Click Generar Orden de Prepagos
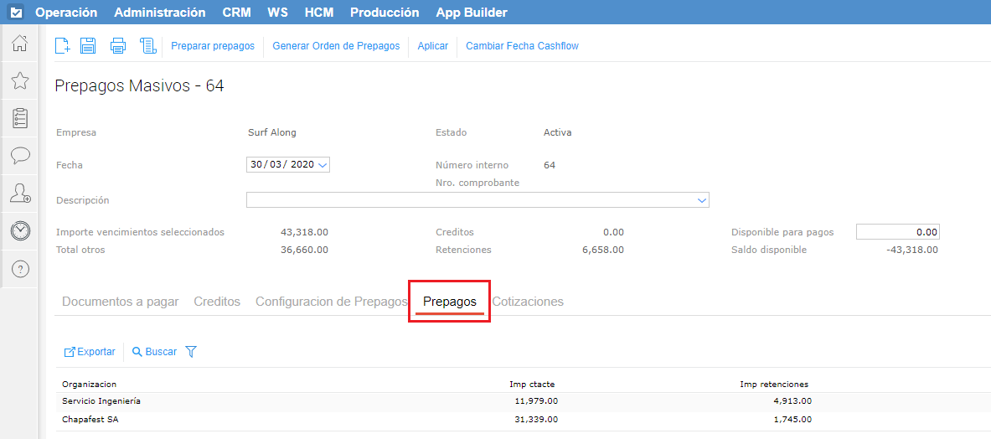This screenshot has height=439, width=991. point(336,46)
